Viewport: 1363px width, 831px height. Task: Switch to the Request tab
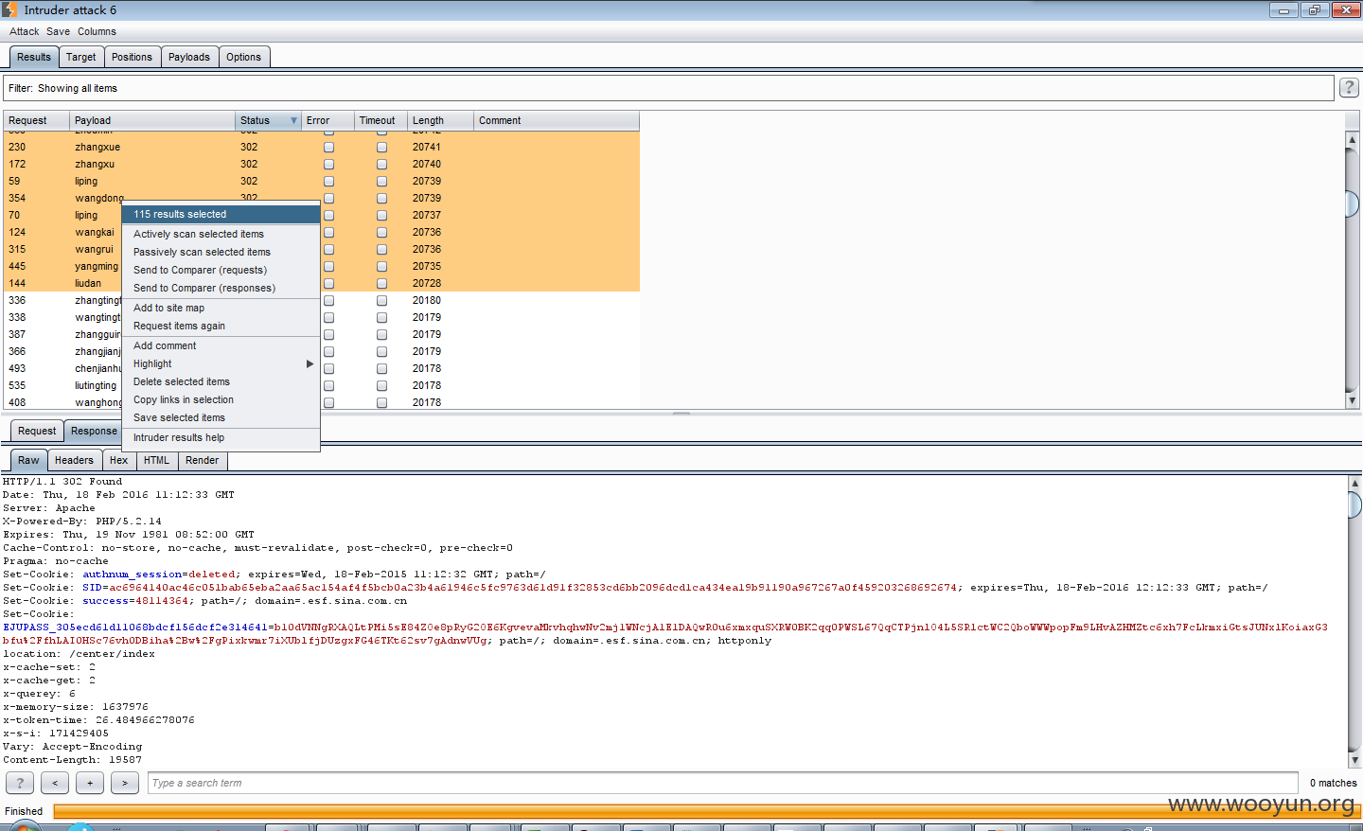pyautogui.click(x=37, y=431)
